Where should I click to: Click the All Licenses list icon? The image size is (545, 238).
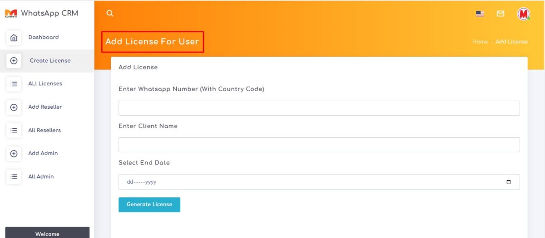[x=14, y=84]
